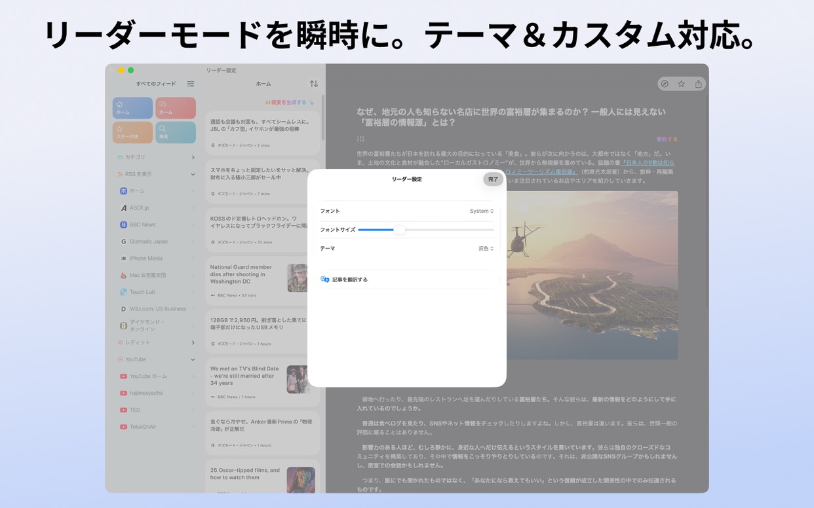Collapse the YouTube section
814x508 pixels.
click(x=193, y=359)
